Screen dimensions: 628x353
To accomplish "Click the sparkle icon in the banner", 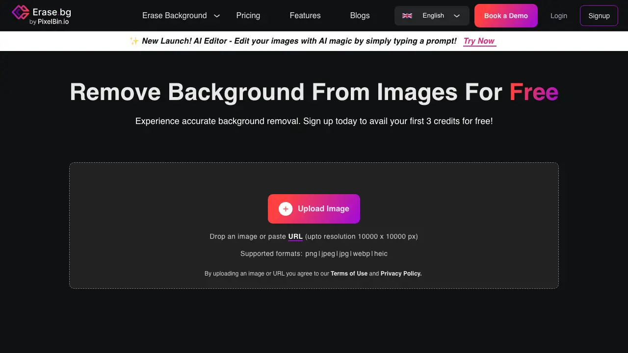I will pyautogui.click(x=134, y=41).
